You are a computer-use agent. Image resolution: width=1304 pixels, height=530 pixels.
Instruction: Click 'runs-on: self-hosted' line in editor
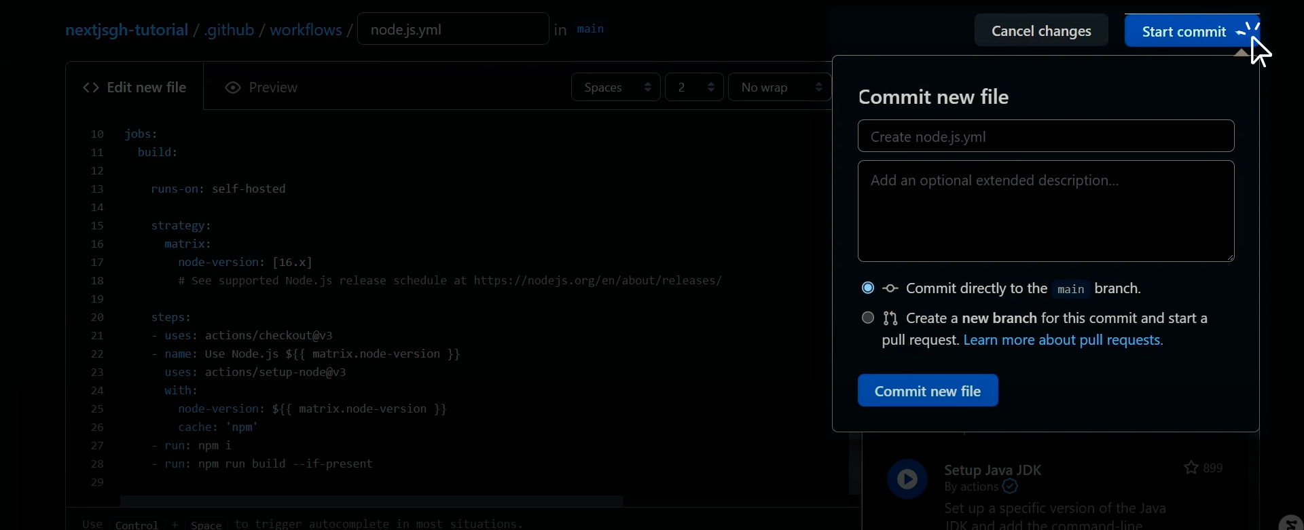[x=218, y=189]
